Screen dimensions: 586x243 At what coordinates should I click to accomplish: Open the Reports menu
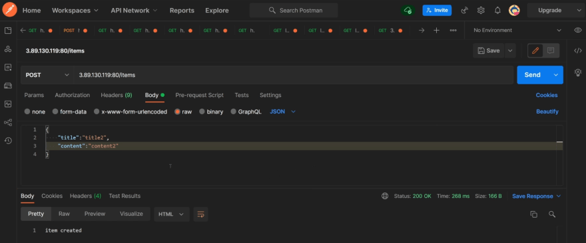pos(182,11)
